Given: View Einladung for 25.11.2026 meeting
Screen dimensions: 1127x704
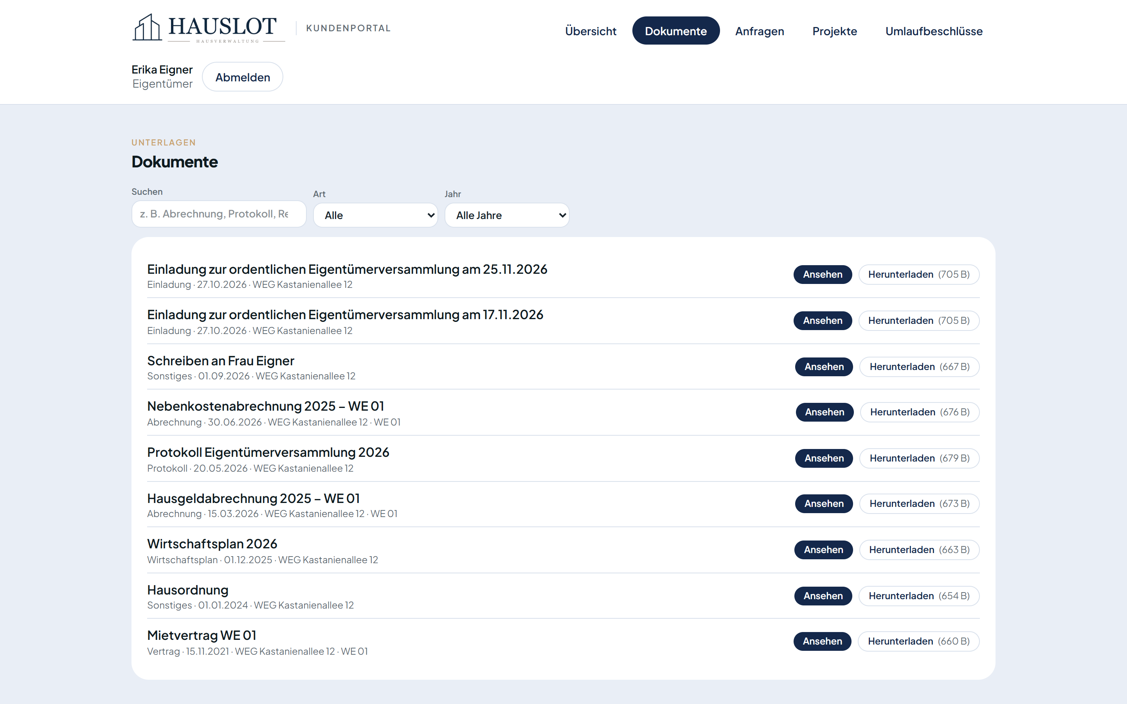Looking at the screenshot, I should point(823,274).
